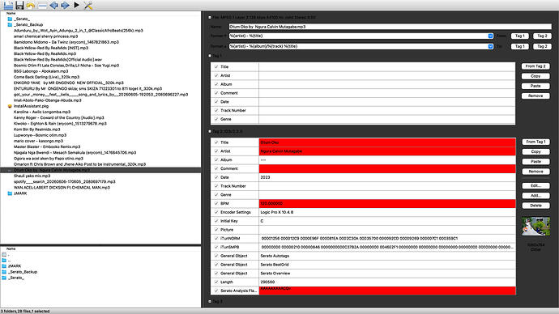Open a folder with the toolbar Open icon
This screenshot has width=559, height=314.
tap(8, 6)
